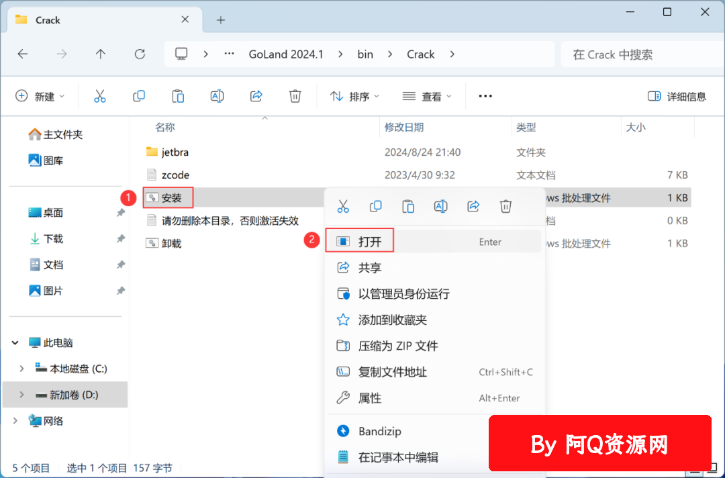Click the 大小 column header

point(636,127)
